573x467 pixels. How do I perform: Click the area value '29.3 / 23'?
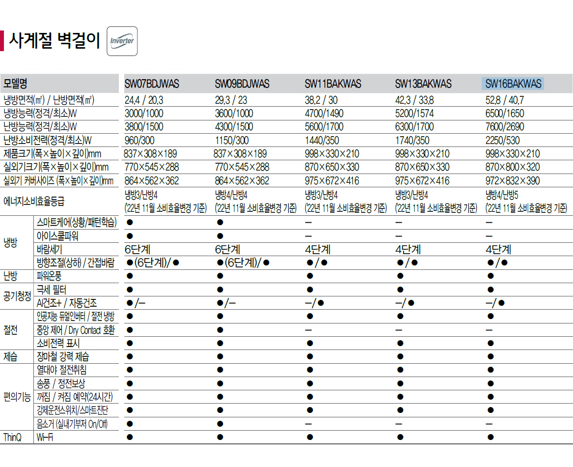click(231, 100)
